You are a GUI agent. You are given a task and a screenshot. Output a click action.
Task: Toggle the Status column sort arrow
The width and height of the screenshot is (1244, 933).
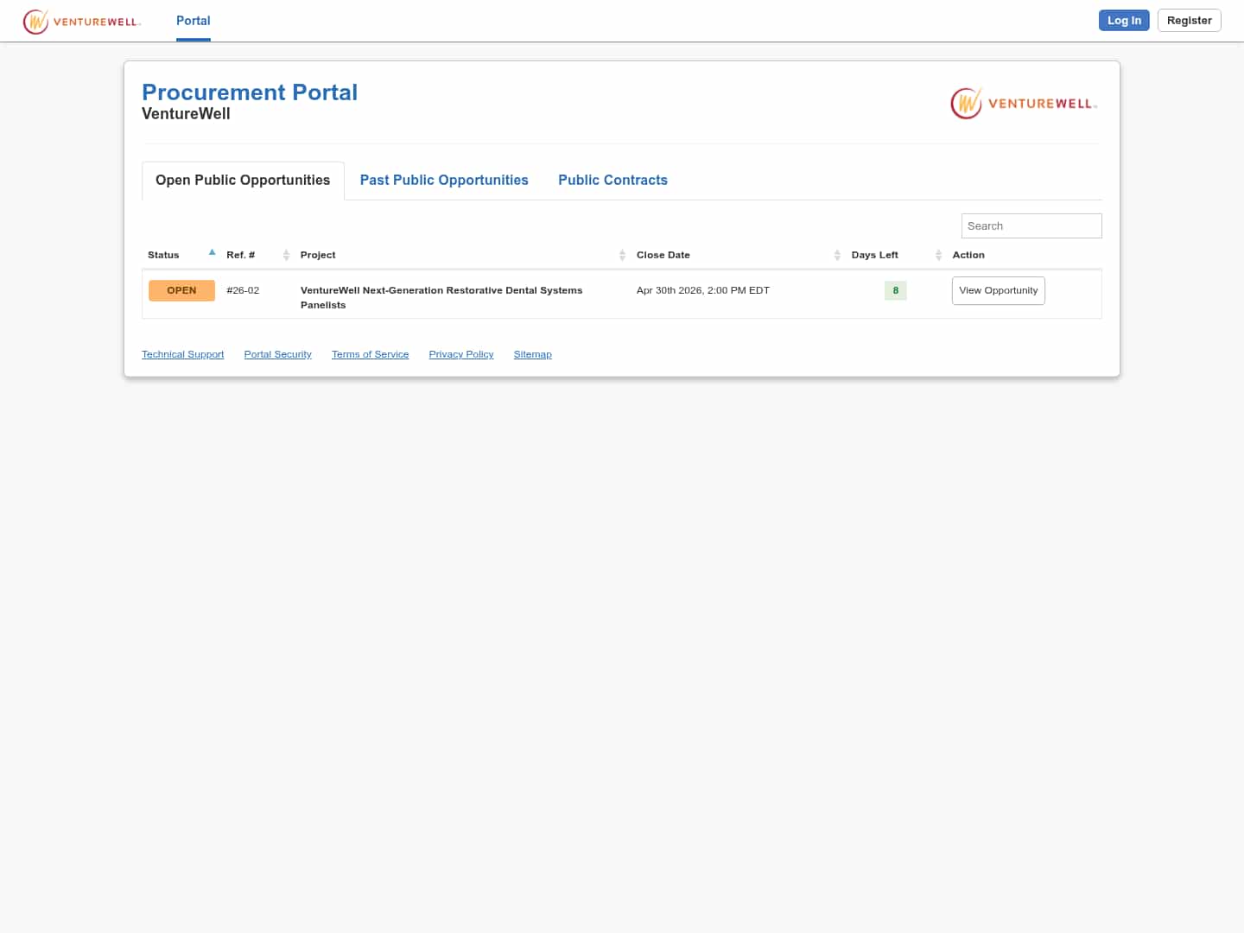pos(212,252)
